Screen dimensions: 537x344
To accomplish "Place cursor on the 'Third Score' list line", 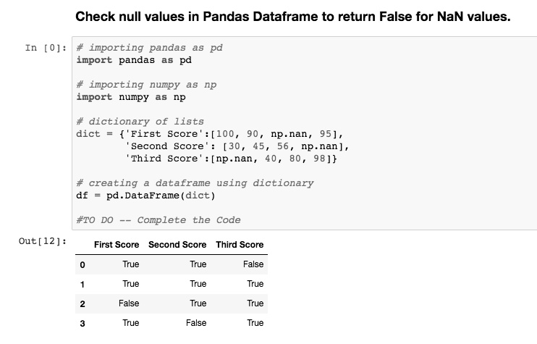I will tap(231, 159).
